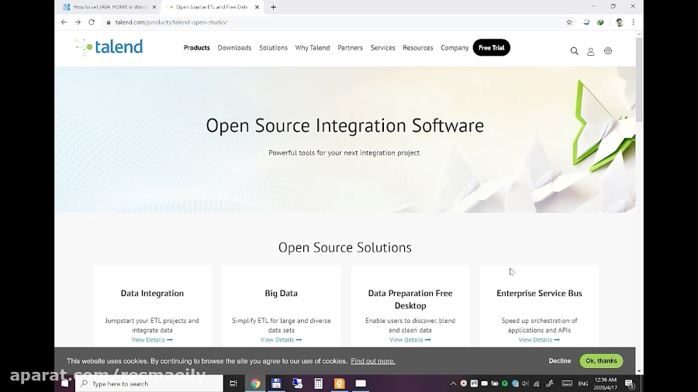
Task: Open the Wi-Fi network tray icon
Action: point(537,383)
